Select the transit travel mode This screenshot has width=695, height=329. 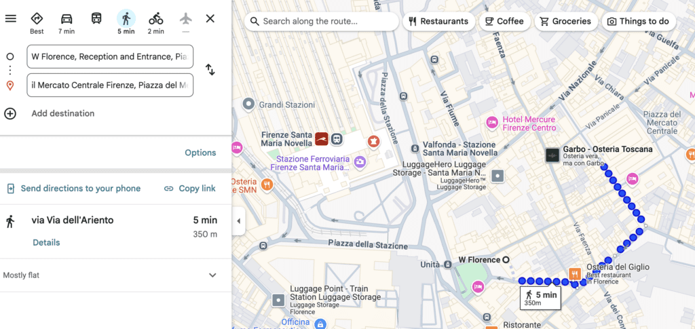[x=96, y=18]
